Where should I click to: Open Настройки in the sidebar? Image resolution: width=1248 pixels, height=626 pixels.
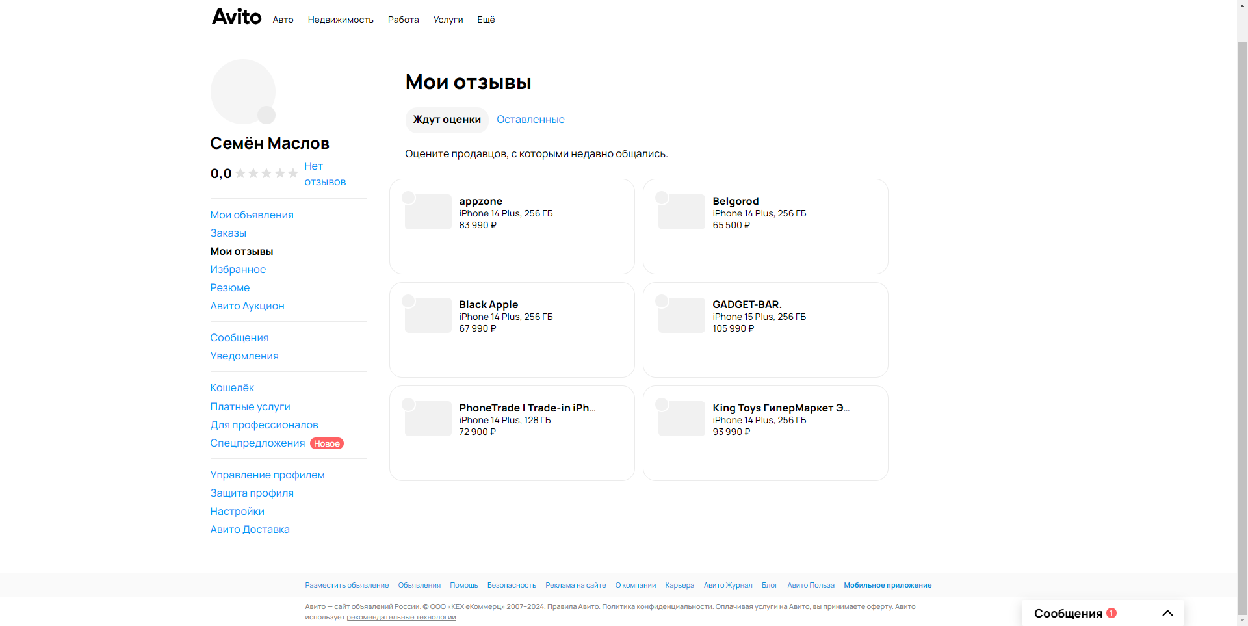pos(237,512)
